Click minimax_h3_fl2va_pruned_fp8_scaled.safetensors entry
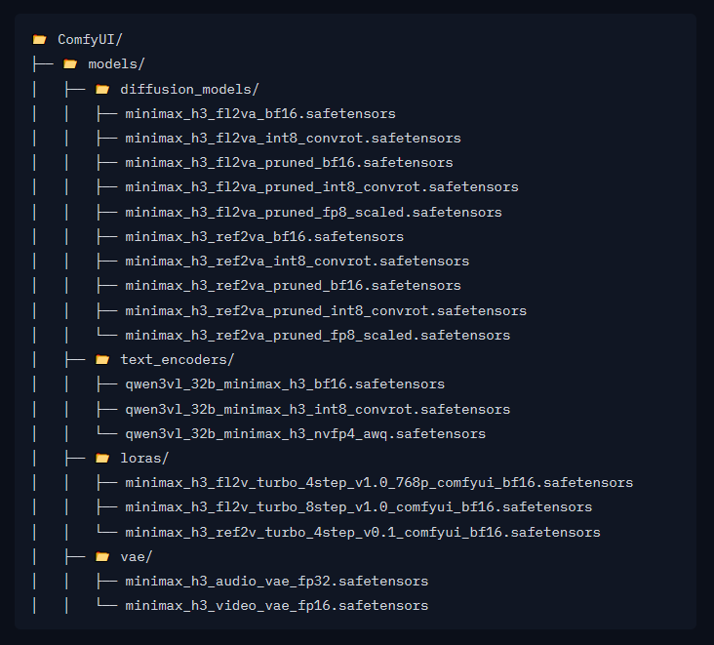The width and height of the screenshot is (714, 645). pos(314,213)
